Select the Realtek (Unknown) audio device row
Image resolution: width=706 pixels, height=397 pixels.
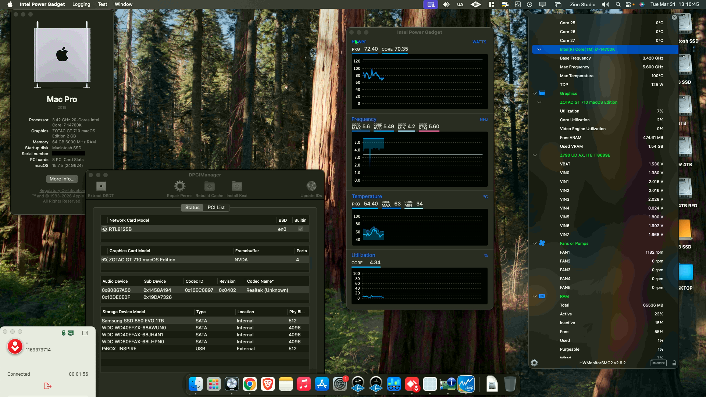[x=205, y=290]
